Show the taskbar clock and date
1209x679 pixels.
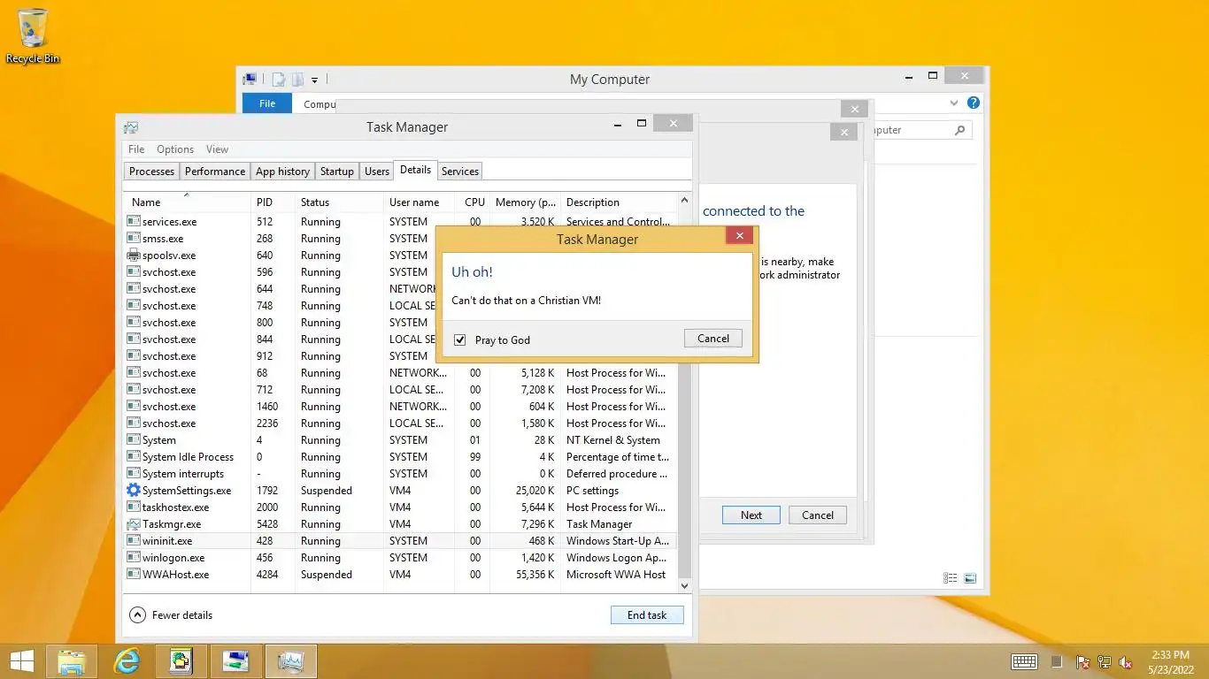[x=1170, y=661]
